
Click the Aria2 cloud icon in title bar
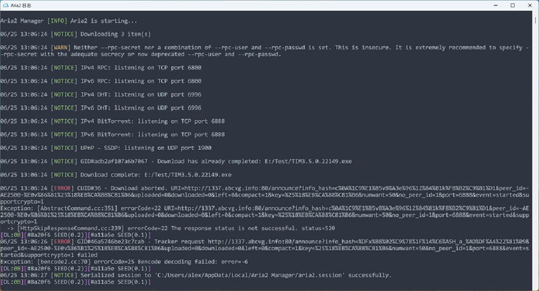click(5, 5)
